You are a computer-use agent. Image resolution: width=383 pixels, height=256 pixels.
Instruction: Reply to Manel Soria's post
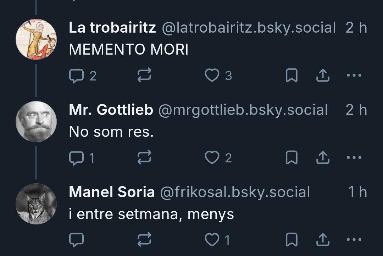click(x=76, y=240)
